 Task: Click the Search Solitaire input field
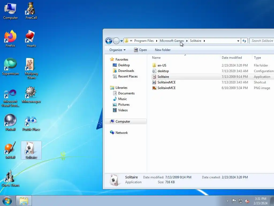(262, 41)
